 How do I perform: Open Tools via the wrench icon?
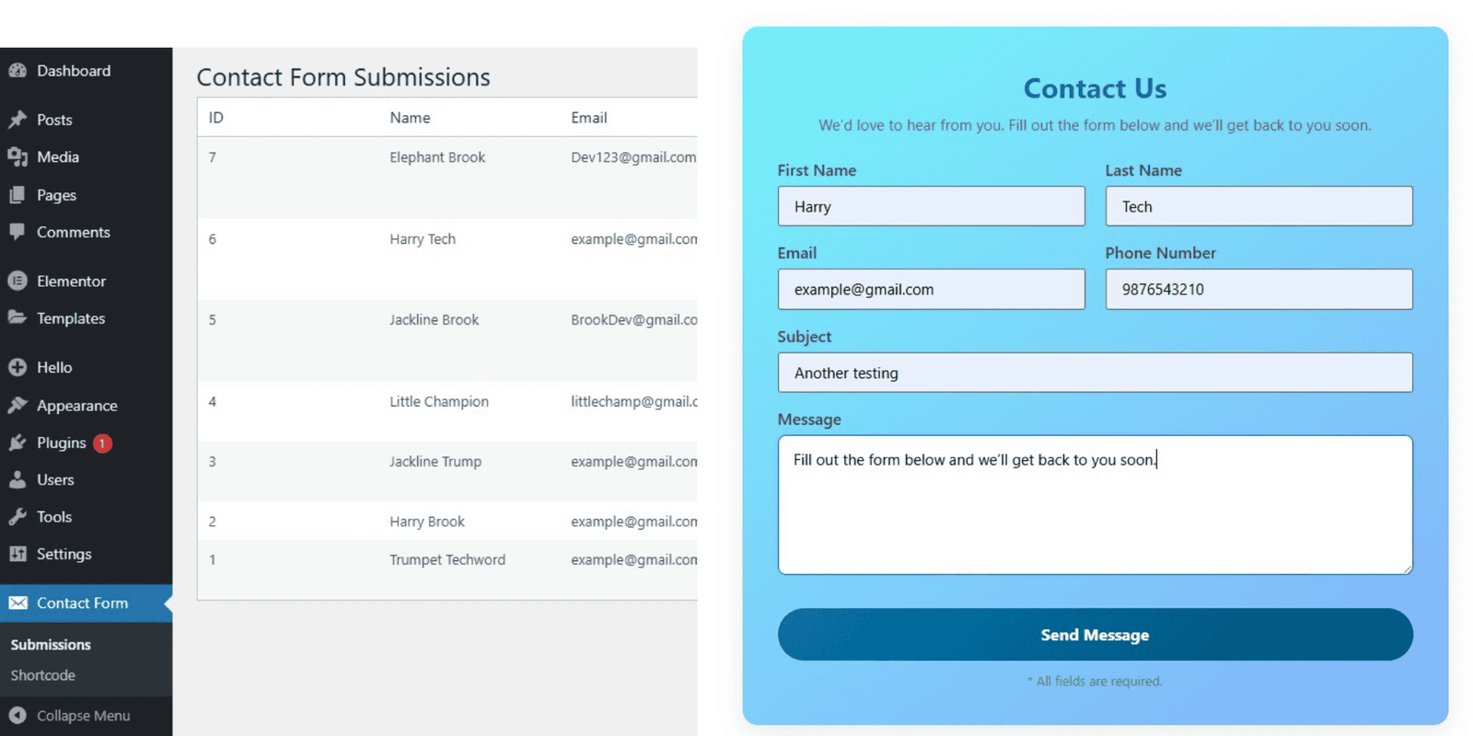click(x=18, y=516)
